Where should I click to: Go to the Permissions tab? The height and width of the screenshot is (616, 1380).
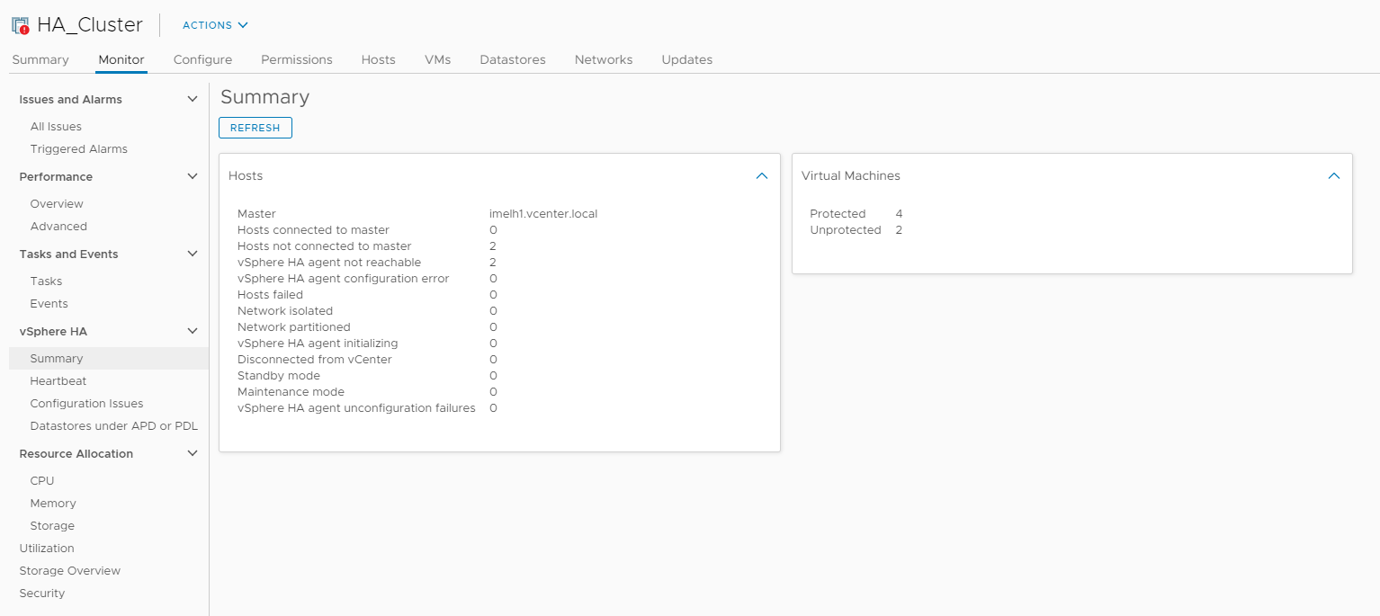coord(297,59)
